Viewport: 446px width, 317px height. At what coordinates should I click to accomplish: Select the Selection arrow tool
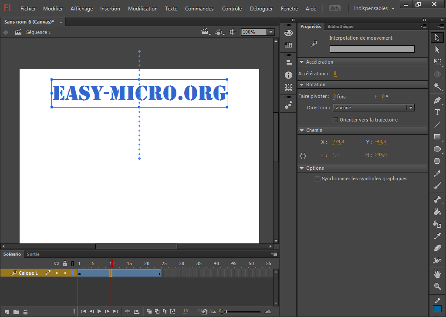pyautogui.click(x=437, y=37)
